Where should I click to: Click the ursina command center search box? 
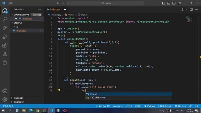(x=106, y=3)
